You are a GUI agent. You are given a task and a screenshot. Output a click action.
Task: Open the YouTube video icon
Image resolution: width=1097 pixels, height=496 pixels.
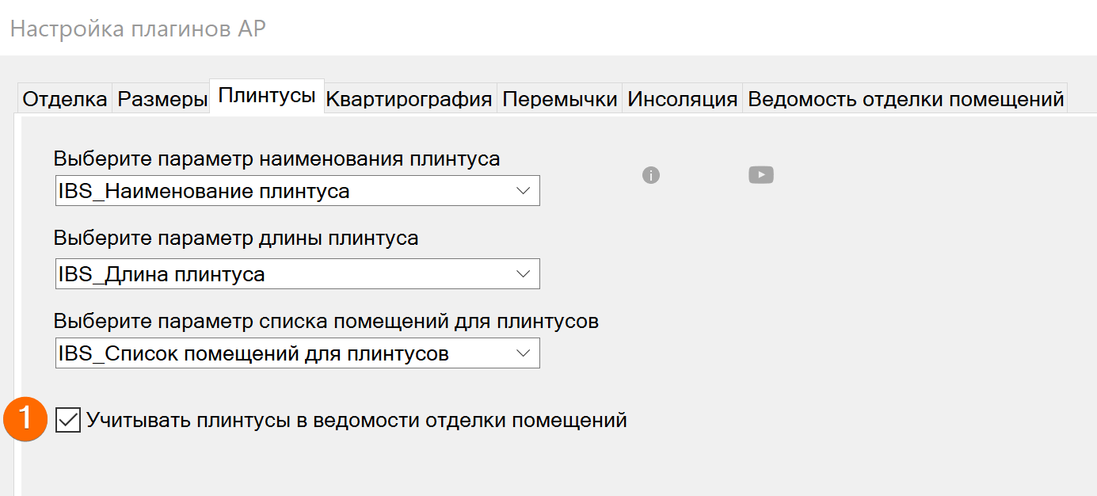(x=761, y=175)
